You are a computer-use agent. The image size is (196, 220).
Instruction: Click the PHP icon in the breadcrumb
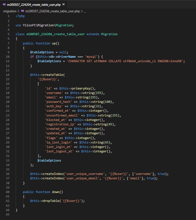(x=22, y=11)
